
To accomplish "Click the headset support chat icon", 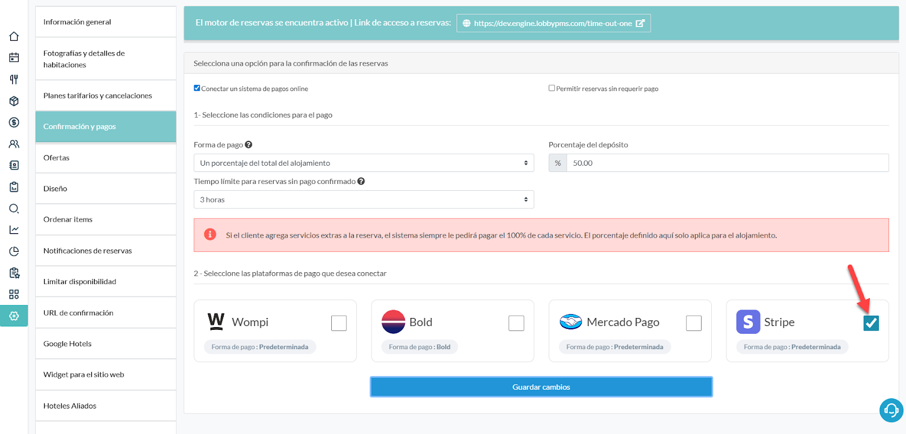I will [x=891, y=410].
